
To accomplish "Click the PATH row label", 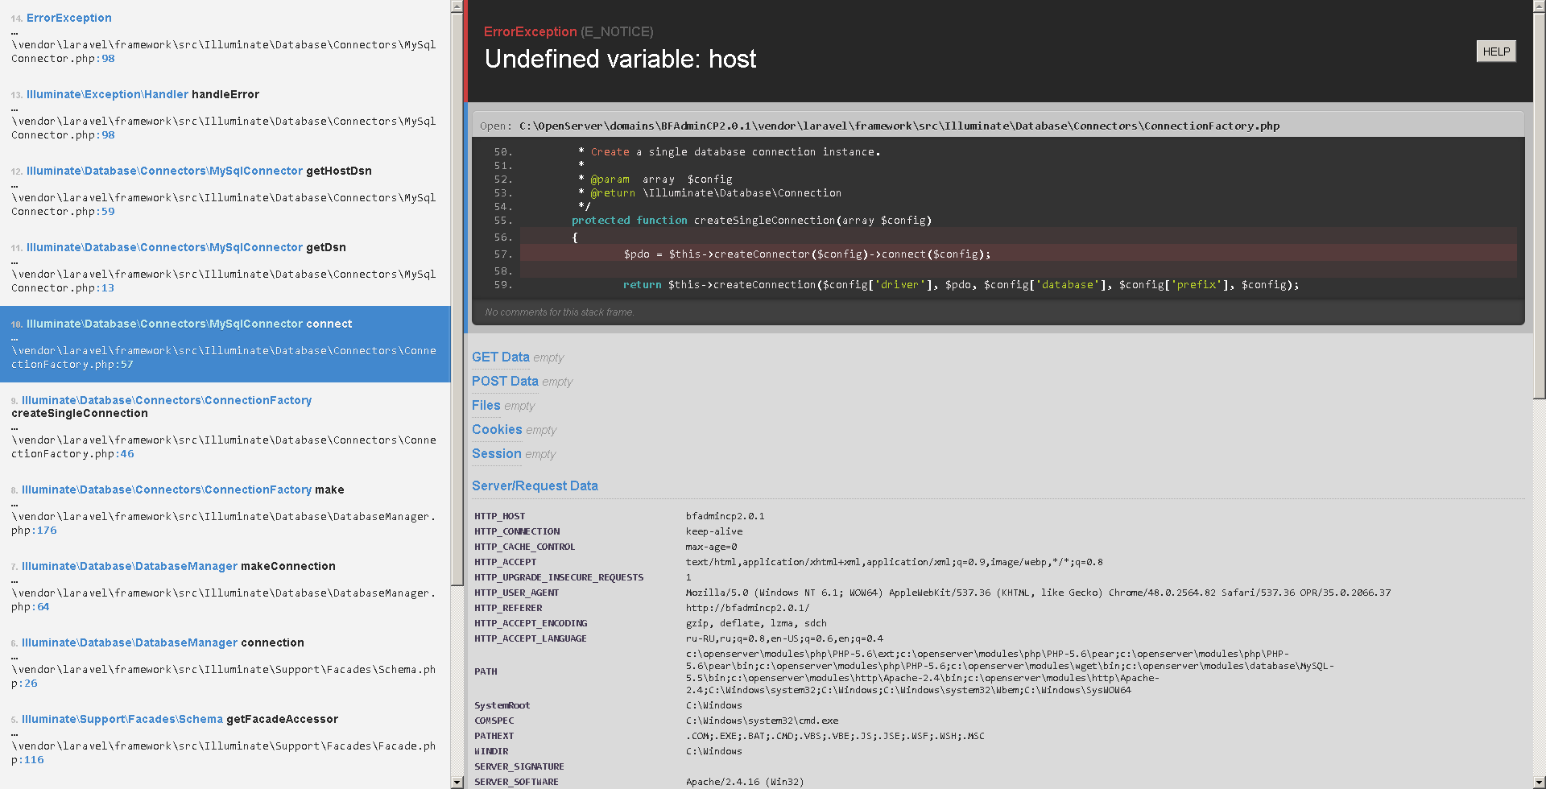I will (486, 671).
